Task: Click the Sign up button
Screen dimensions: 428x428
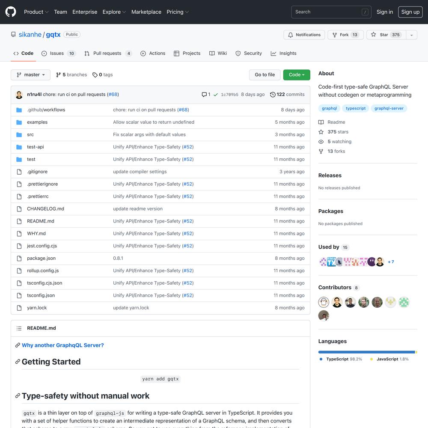Action: coord(410,12)
